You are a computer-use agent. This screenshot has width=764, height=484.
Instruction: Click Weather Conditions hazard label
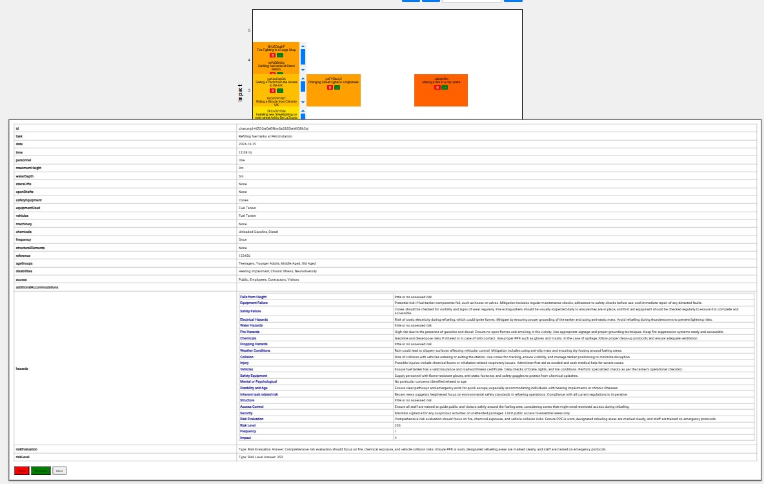coord(255,350)
